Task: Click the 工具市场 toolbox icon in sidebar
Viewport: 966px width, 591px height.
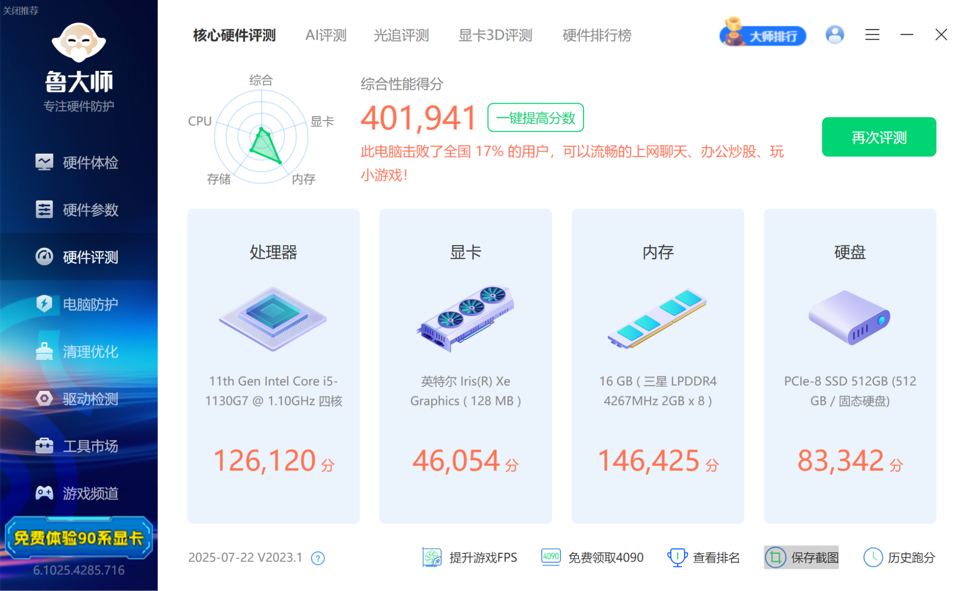Action: coord(44,446)
